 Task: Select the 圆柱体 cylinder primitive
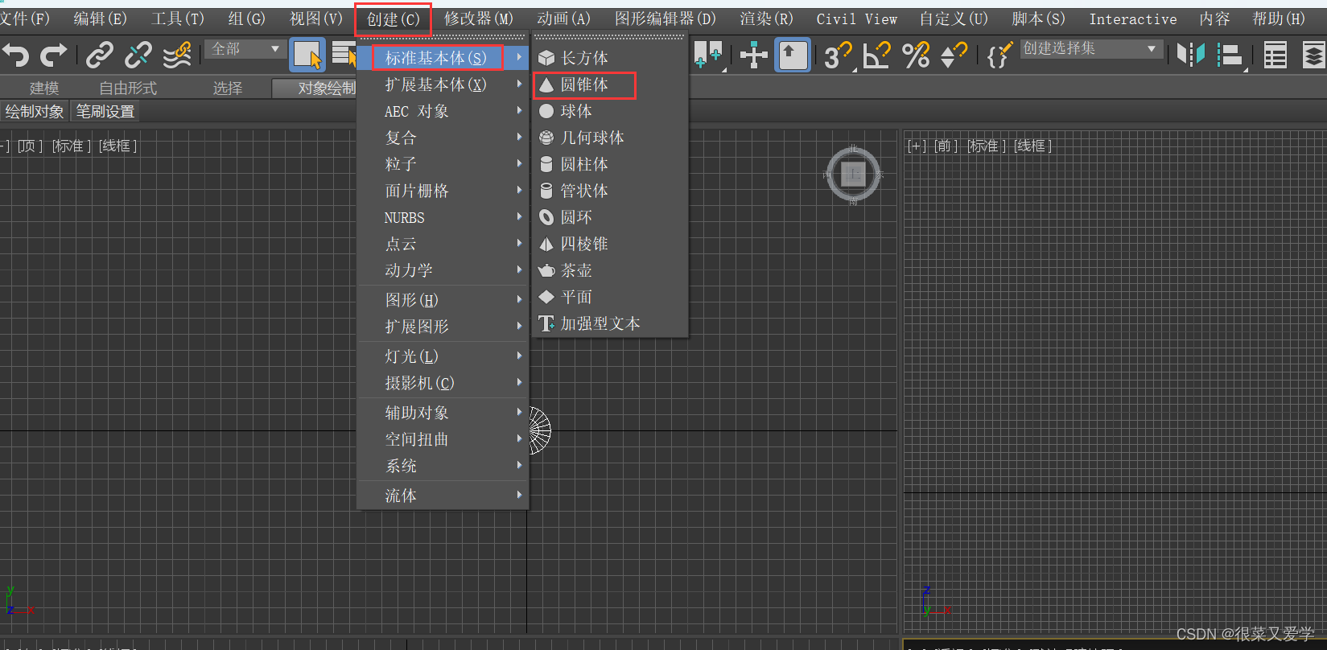click(x=610, y=164)
